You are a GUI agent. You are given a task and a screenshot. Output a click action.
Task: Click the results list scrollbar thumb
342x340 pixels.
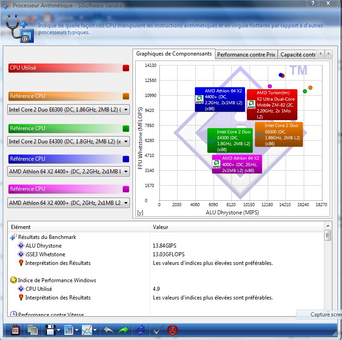327,235
